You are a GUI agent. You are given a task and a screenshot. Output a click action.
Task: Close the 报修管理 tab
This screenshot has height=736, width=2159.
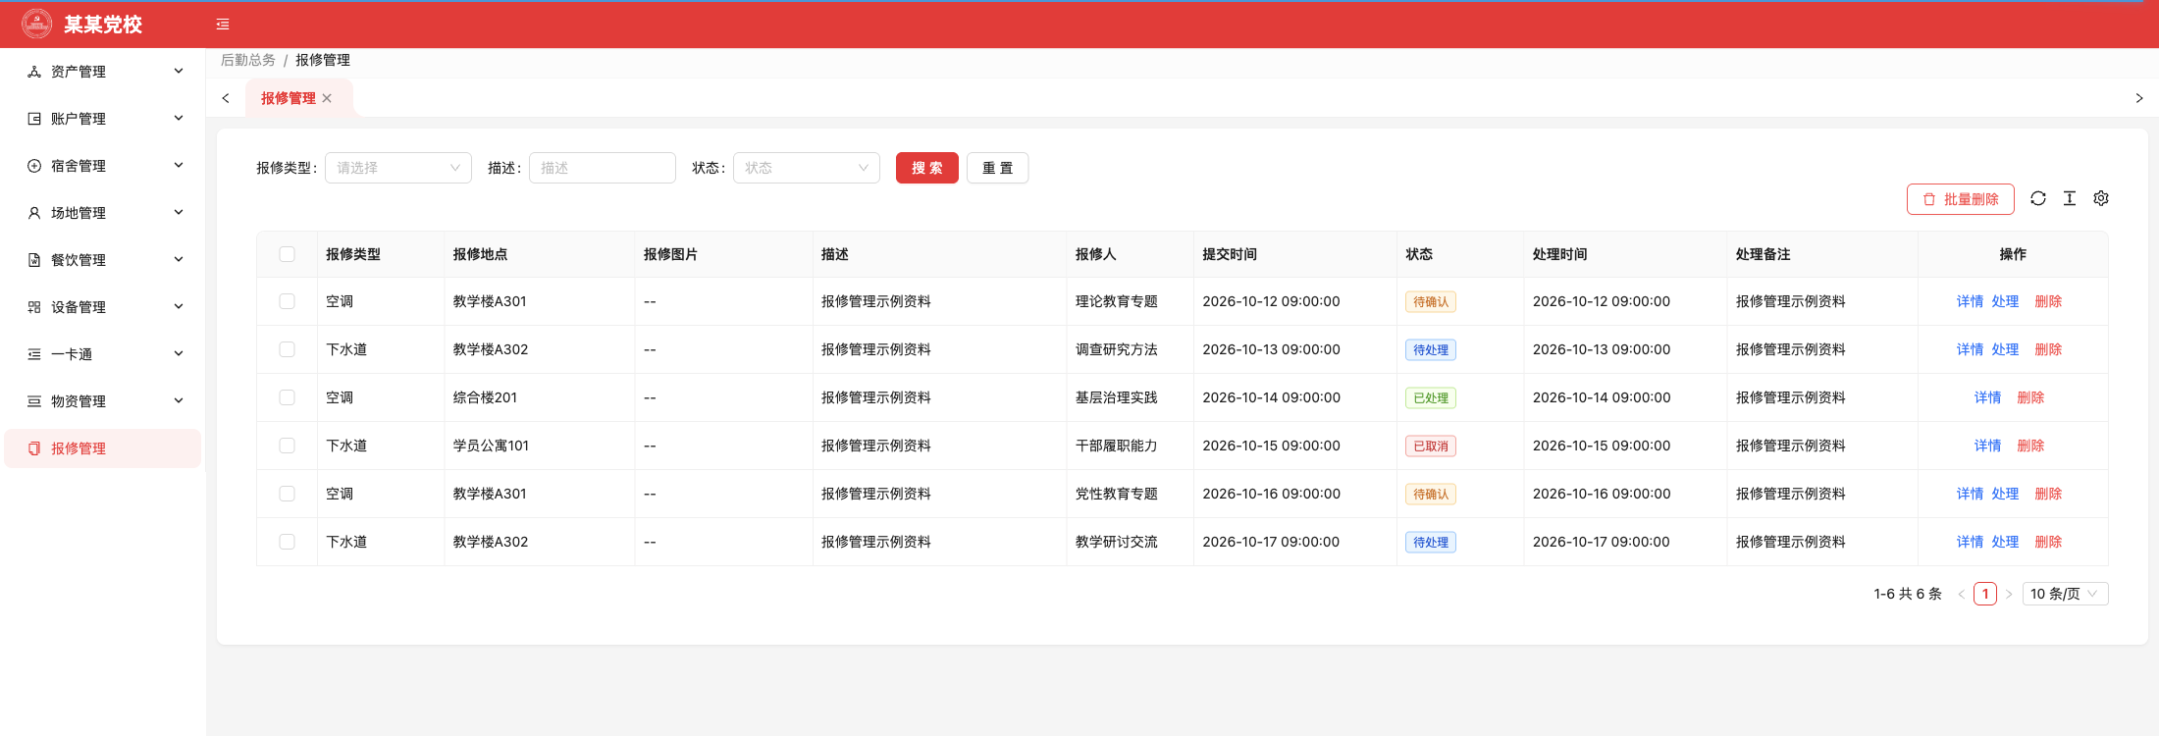point(327,98)
